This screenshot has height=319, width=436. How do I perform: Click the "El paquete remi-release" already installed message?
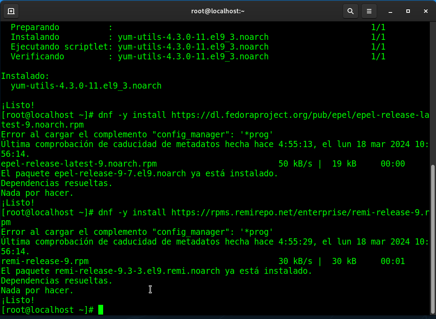tap(156, 271)
